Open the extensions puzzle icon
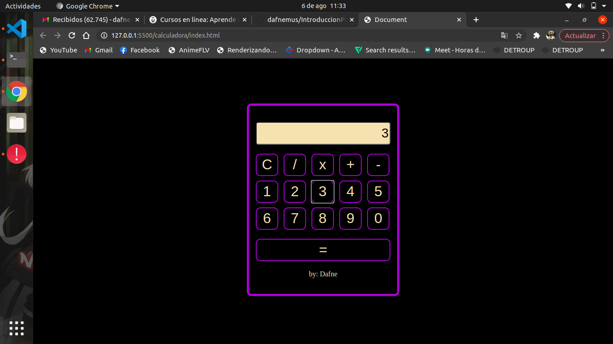613x344 pixels. coord(536,35)
